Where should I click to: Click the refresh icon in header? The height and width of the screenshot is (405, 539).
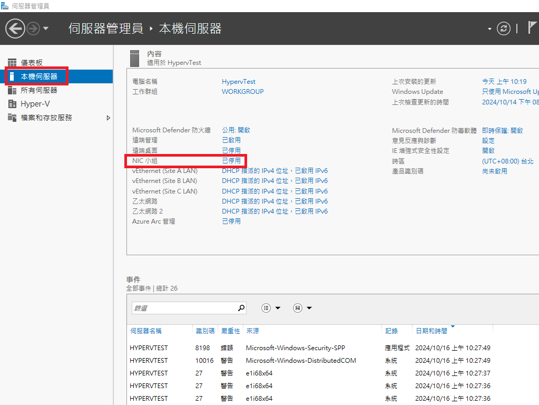[x=504, y=28]
